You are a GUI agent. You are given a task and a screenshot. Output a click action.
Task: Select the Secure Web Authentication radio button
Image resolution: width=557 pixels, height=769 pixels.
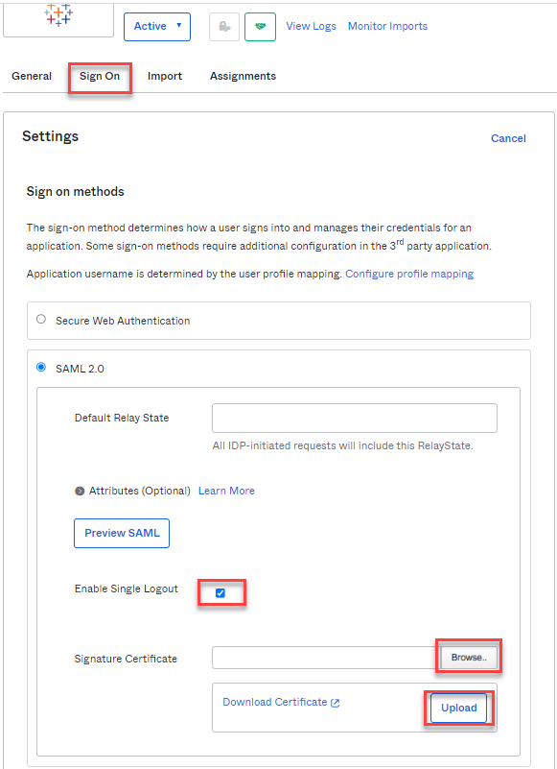[x=41, y=320]
